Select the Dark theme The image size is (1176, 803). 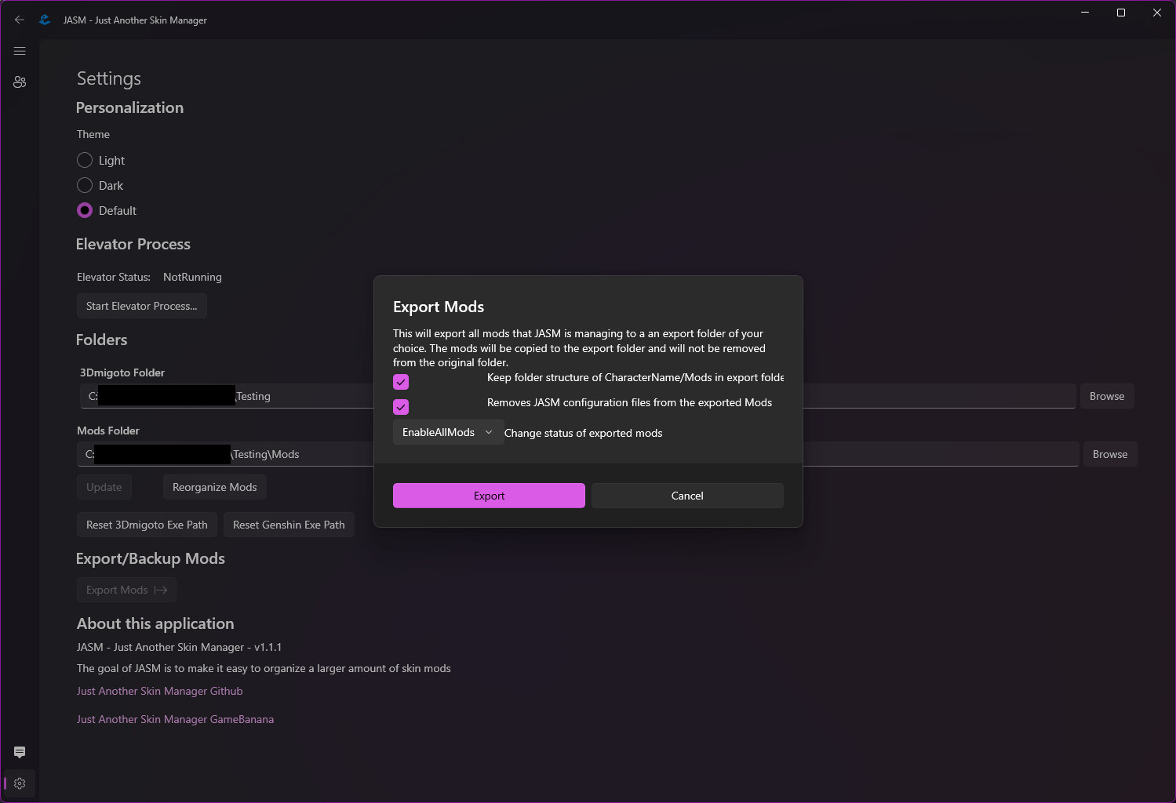pyautogui.click(x=85, y=185)
